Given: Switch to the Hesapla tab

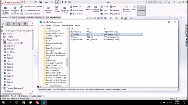Looking at the screenshot, I should (38, 17).
